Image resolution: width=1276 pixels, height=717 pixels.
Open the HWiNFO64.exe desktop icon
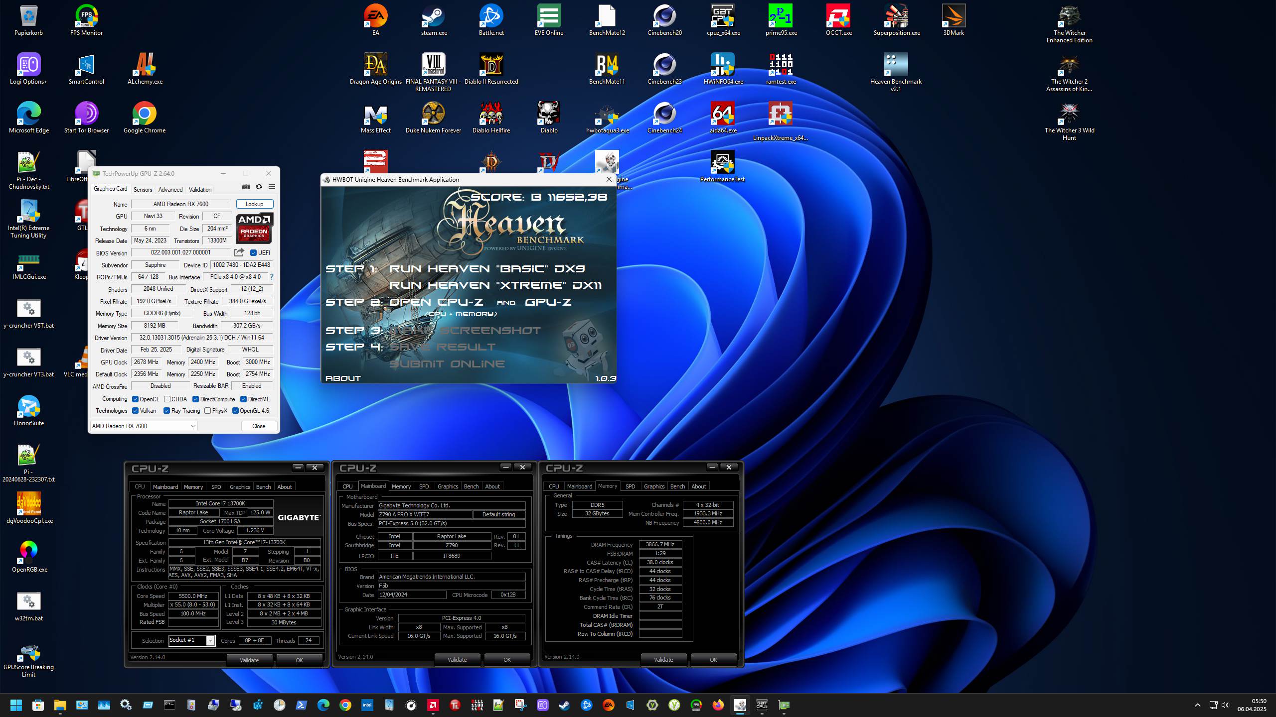[723, 69]
